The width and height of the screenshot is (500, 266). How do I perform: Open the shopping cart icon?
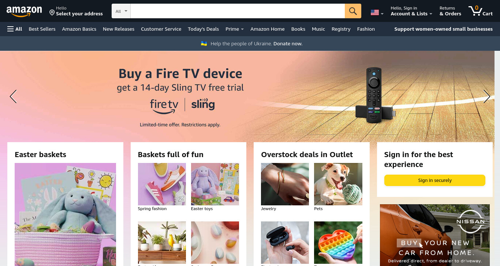(x=480, y=11)
